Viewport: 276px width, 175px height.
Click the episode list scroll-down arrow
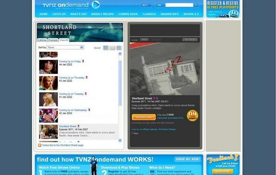click(x=120, y=140)
